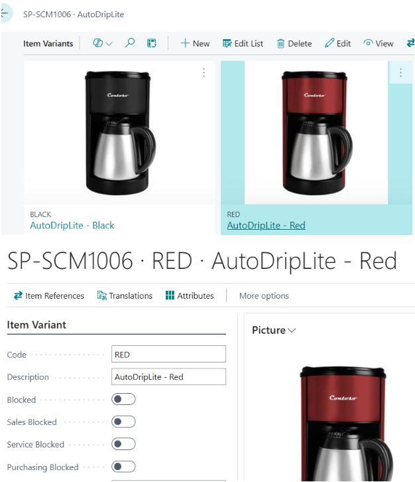
Task: Toggle the Blocked switch
Action: 123,399
